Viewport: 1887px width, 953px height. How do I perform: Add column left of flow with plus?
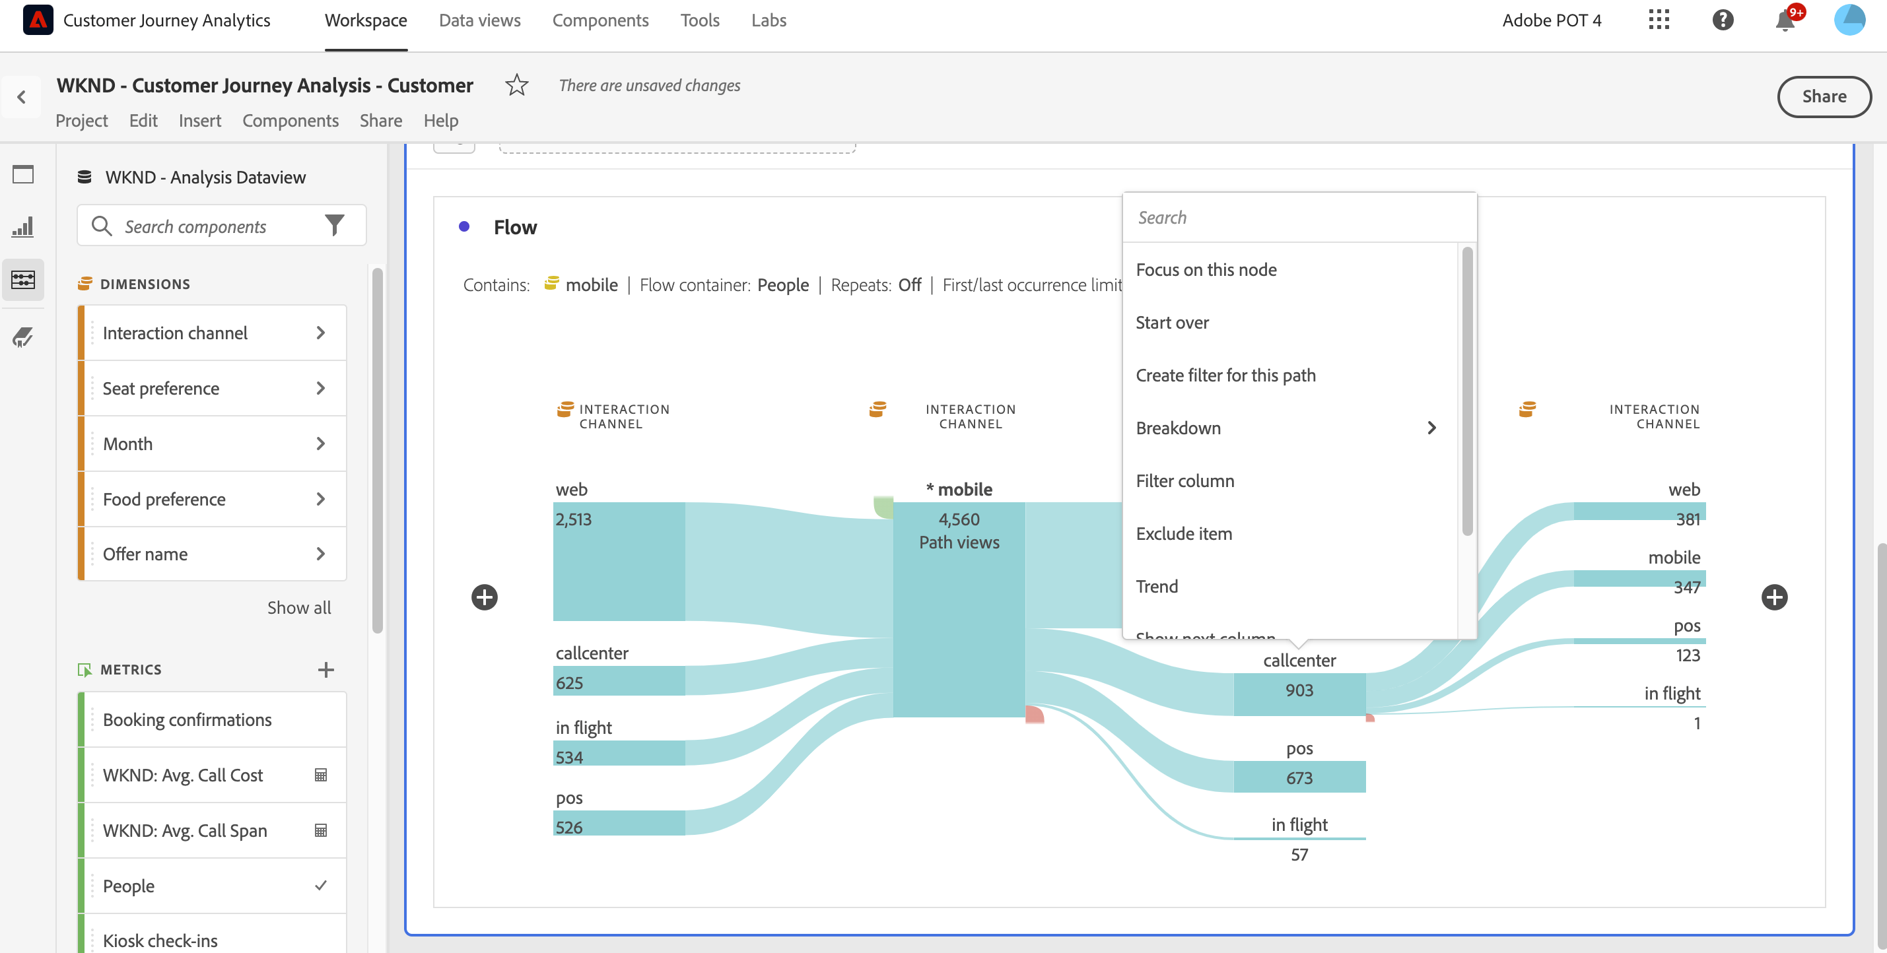pyautogui.click(x=484, y=597)
